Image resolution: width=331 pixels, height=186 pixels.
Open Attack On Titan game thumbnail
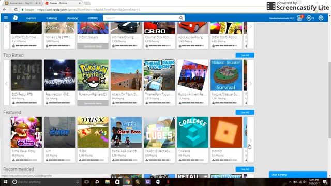click(x=126, y=75)
